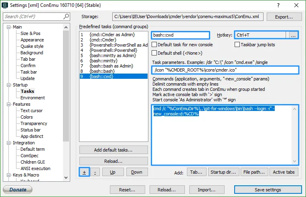Open the Quake style settings page
This screenshot has height=197, width=306.
pos(32,46)
